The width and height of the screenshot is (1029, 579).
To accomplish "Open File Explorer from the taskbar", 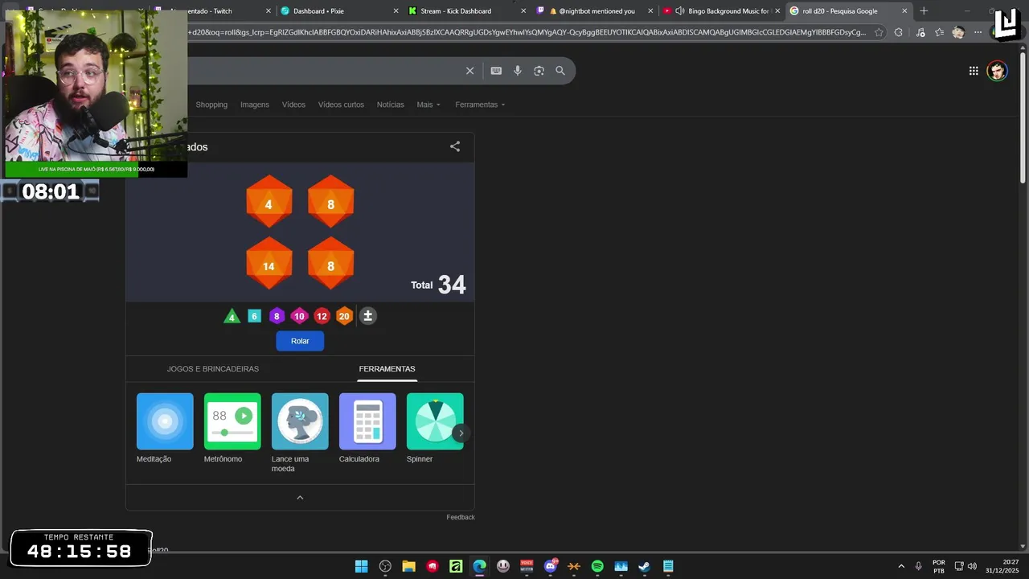I will tap(408, 566).
